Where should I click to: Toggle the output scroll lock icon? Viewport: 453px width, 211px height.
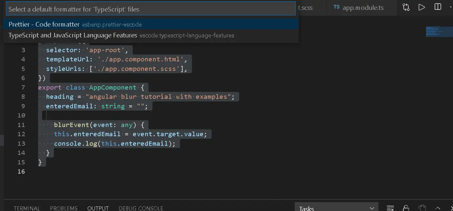coord(406,208)
